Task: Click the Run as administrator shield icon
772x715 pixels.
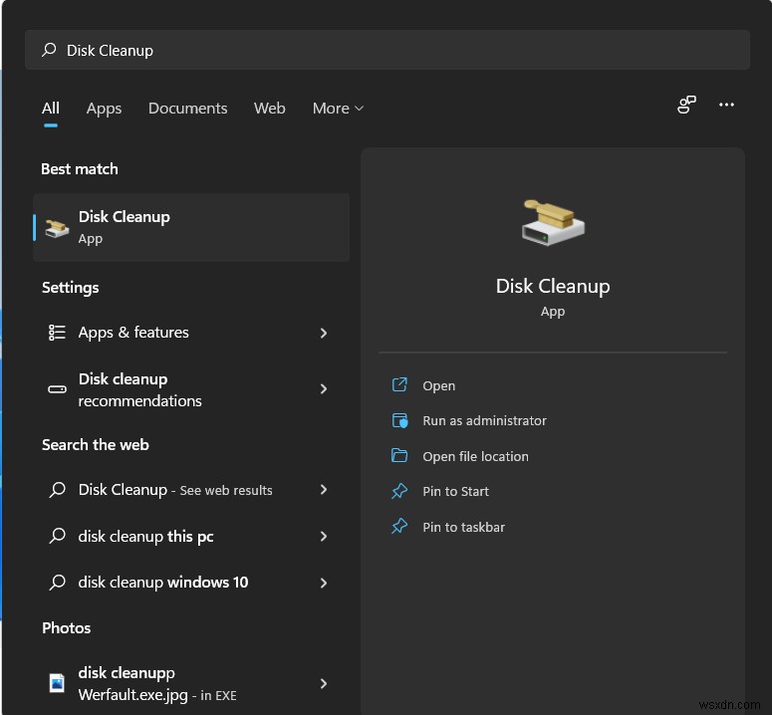Action: pyautogui.click(x=399, y=420)
